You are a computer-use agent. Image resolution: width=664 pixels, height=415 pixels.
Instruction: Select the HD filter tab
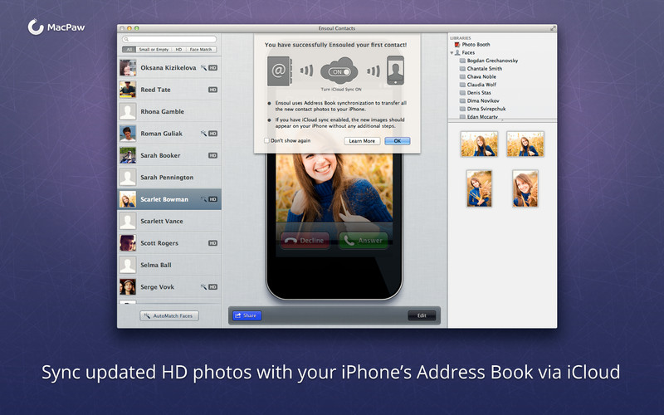tap(178, 50)
